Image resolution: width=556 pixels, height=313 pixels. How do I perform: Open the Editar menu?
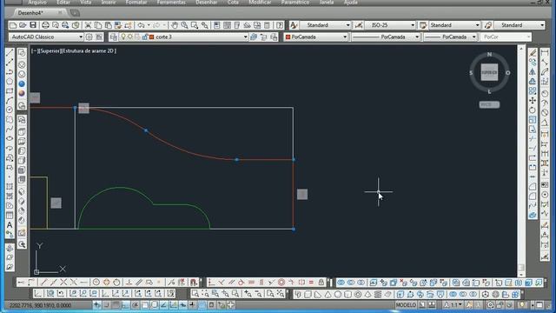(x=63, y=2)
